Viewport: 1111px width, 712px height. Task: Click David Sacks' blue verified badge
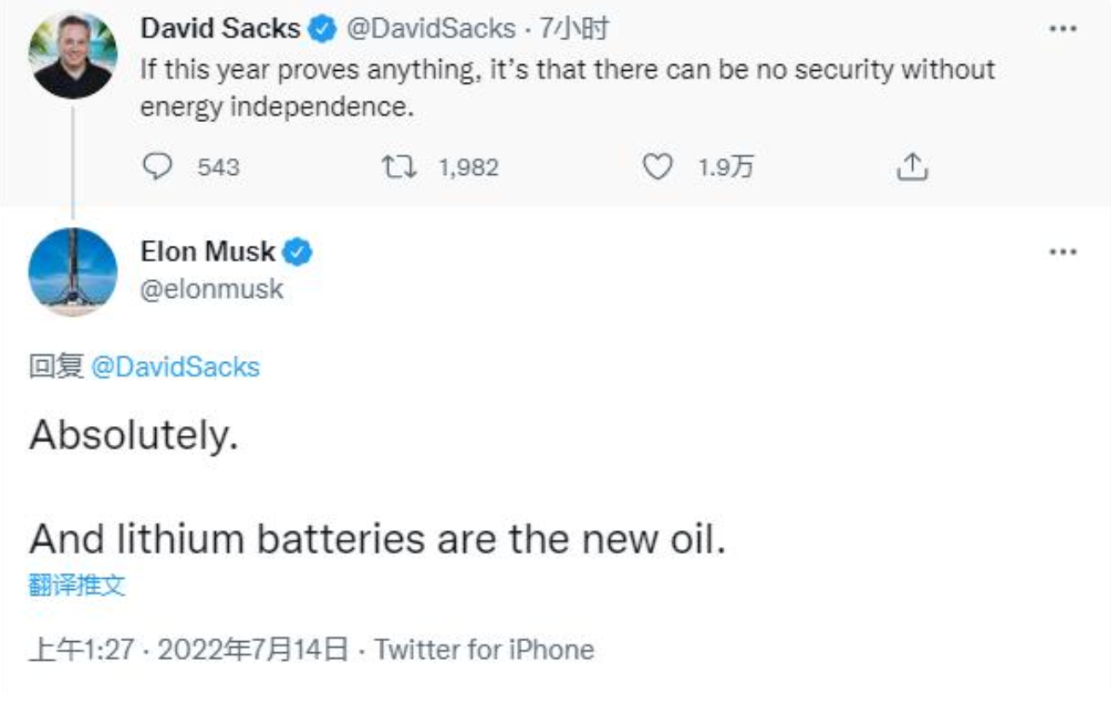tap(322, 30)
